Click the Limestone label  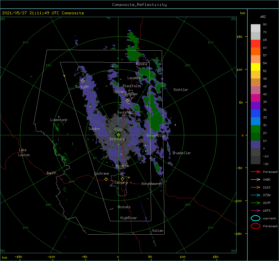point(59,120)
